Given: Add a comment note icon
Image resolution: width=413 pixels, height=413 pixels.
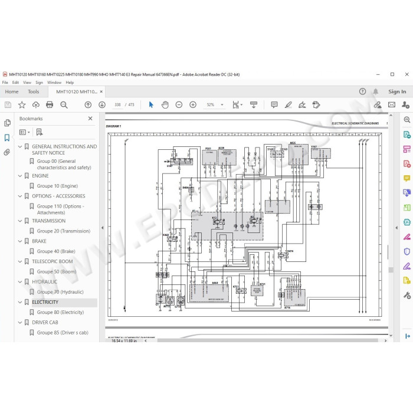Looking at the screenshot, I should tap(274, 105).
